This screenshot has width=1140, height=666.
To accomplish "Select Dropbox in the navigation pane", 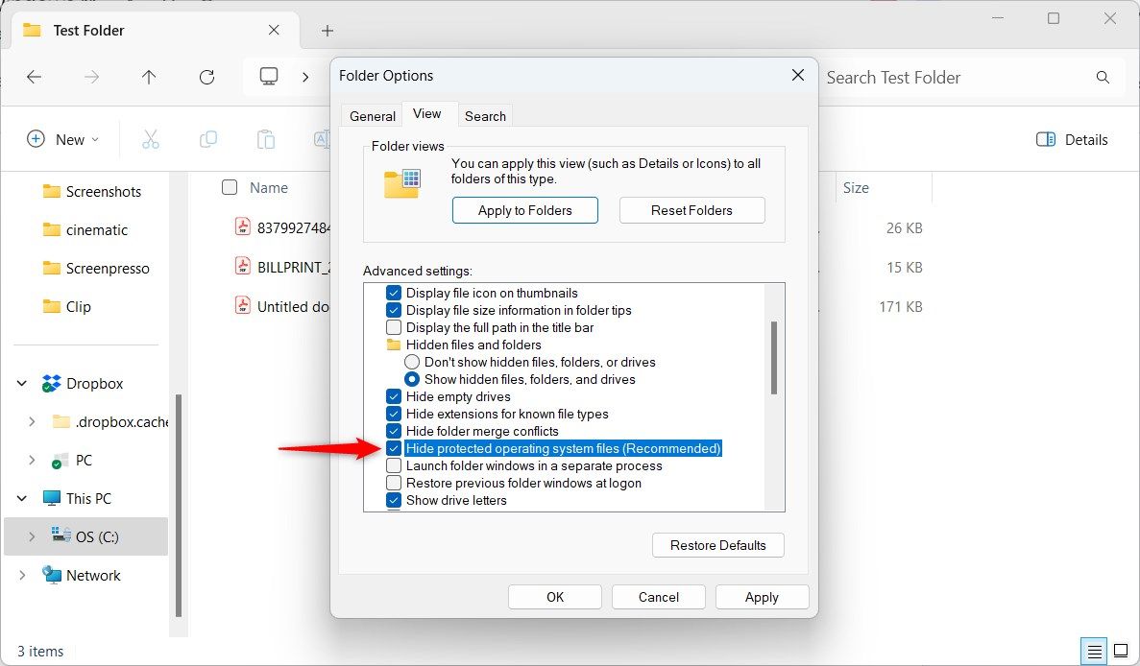I will click(x=83, y=384).
